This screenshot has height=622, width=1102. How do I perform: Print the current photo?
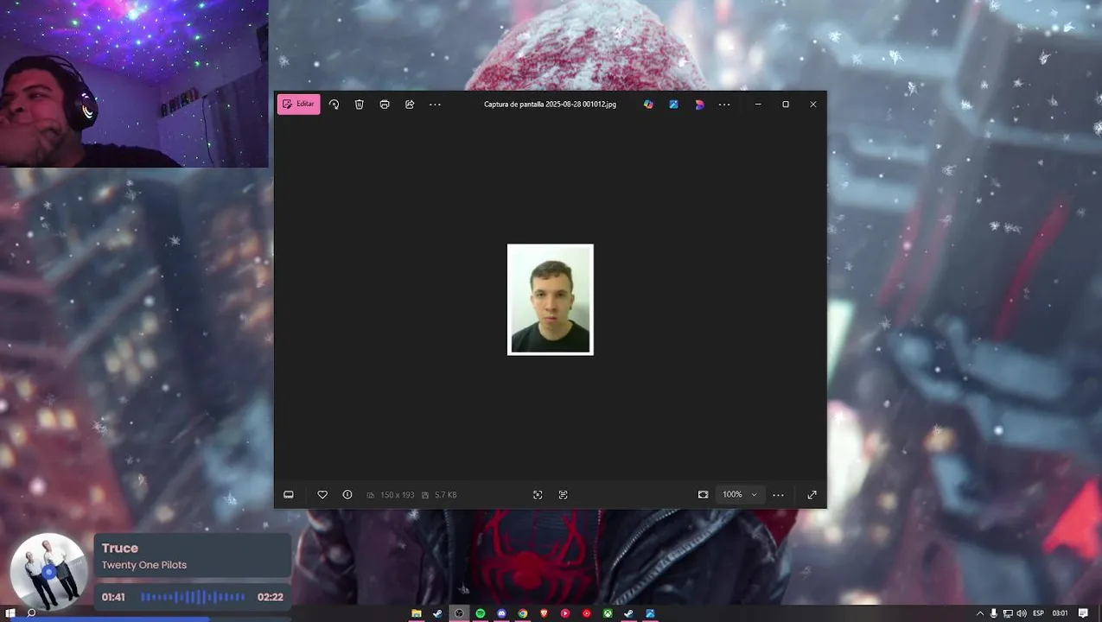(x=385, y=104)
